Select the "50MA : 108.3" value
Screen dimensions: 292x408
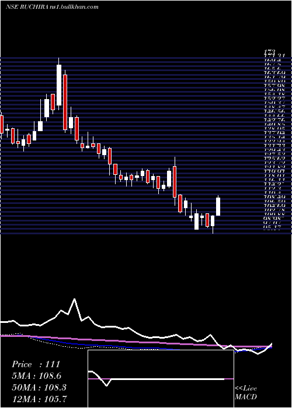click(39, 388)
